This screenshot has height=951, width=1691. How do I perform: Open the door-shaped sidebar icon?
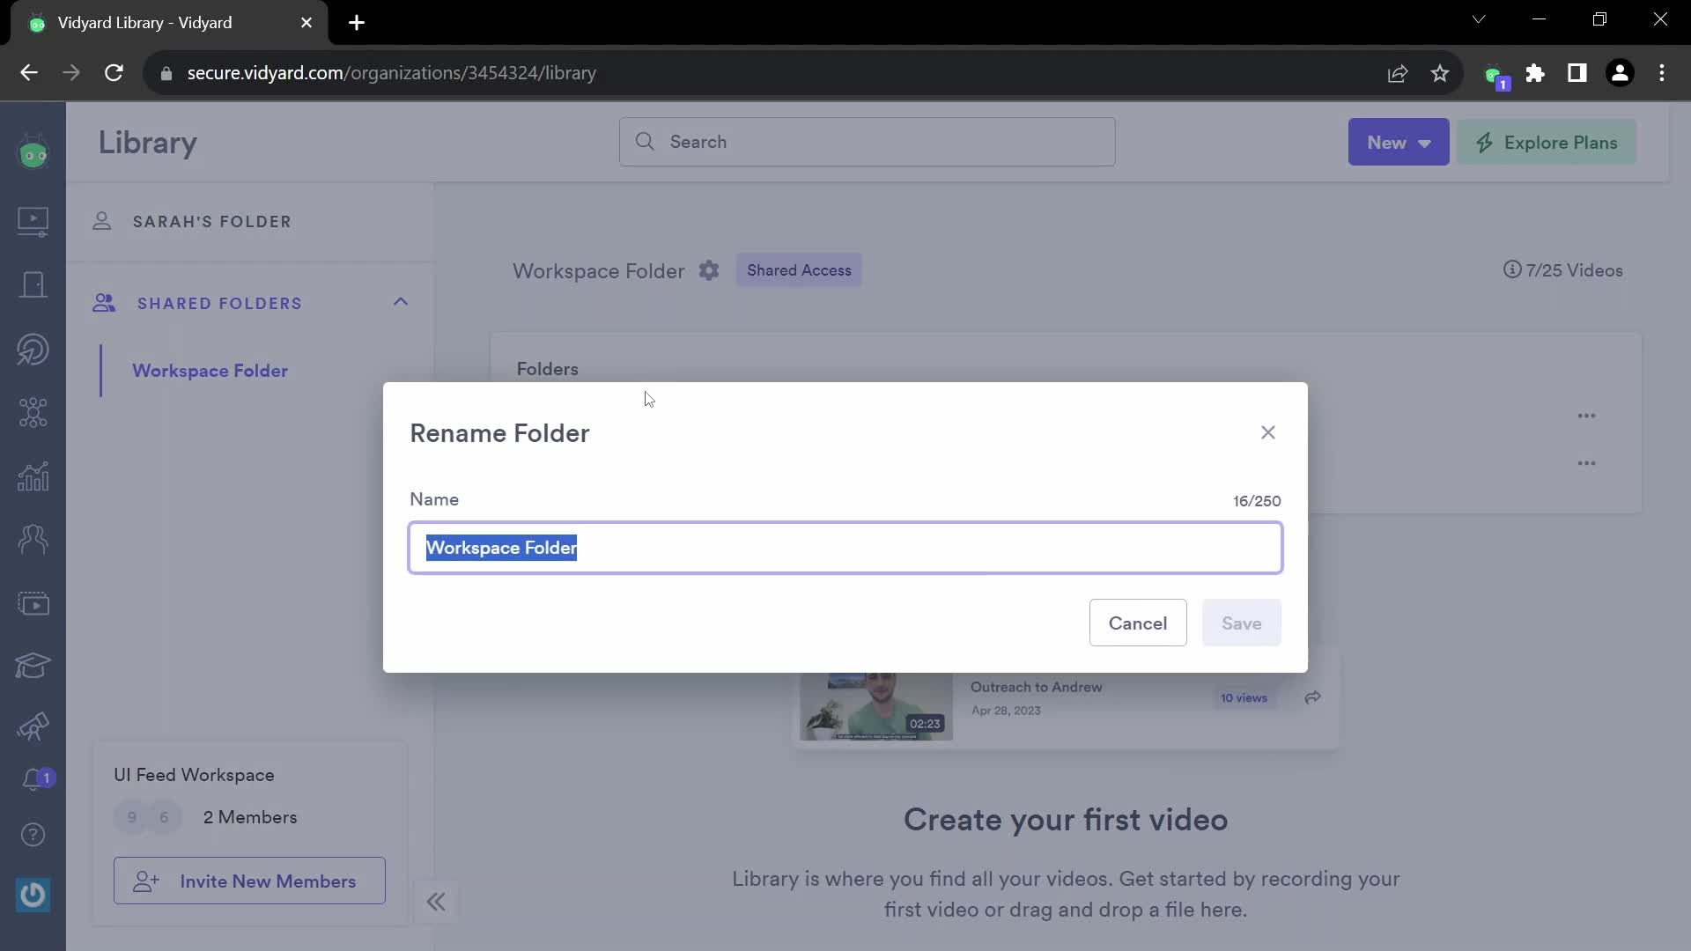pos(33,284)
